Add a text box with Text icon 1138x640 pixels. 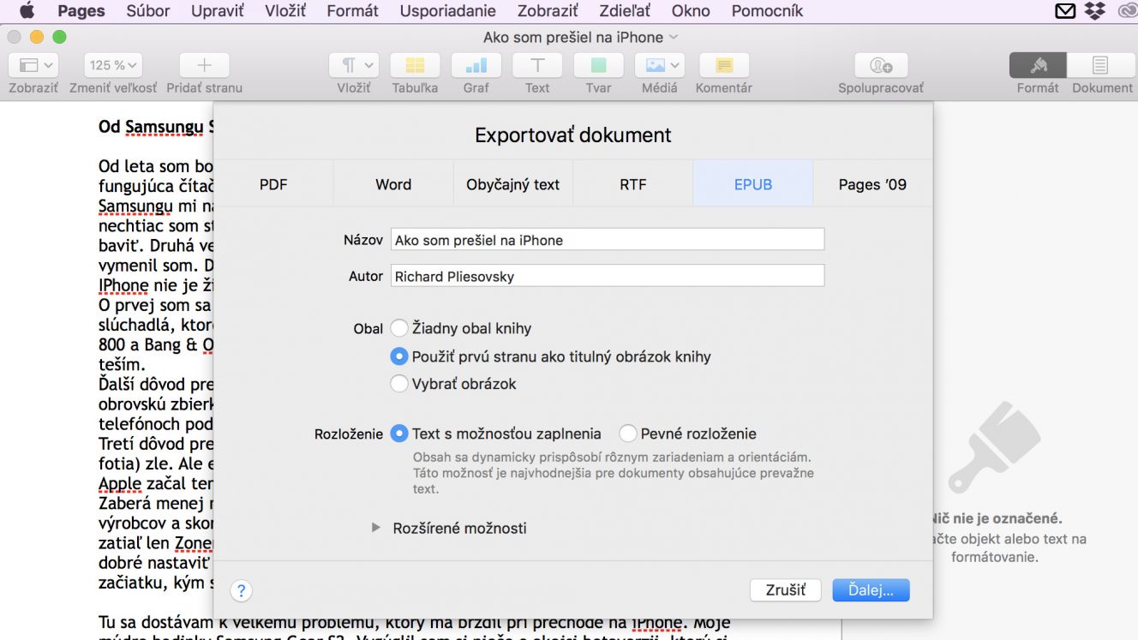[x=537, y=65]
